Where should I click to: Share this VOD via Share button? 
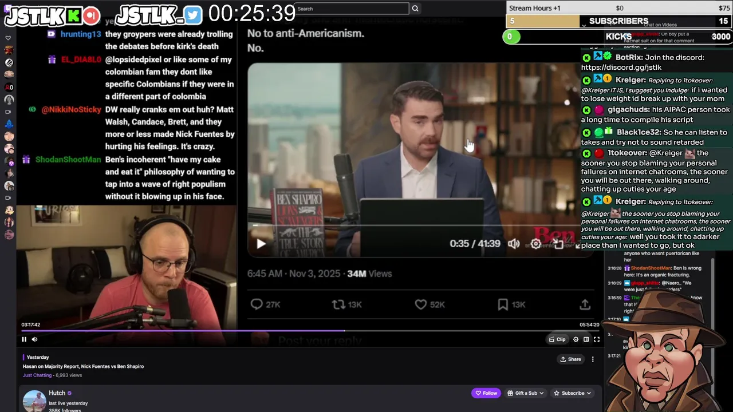pos(570,359)
